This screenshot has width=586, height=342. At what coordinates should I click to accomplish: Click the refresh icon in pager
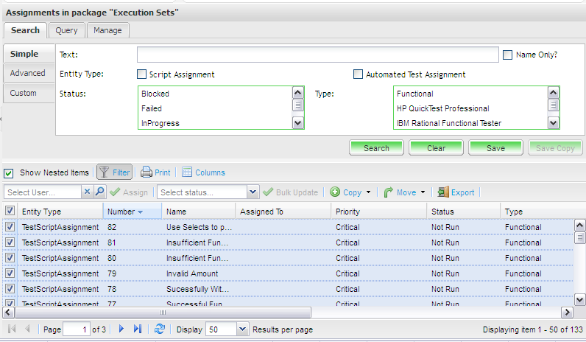coord(159,329)
